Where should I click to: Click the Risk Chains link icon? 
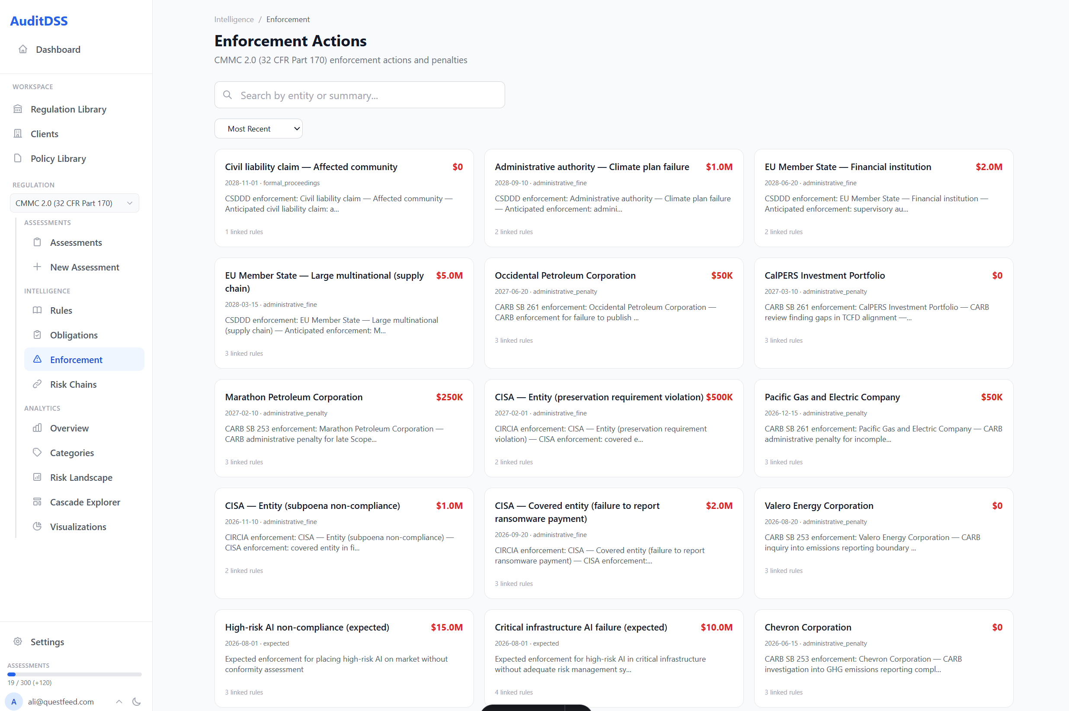(38, 383)
